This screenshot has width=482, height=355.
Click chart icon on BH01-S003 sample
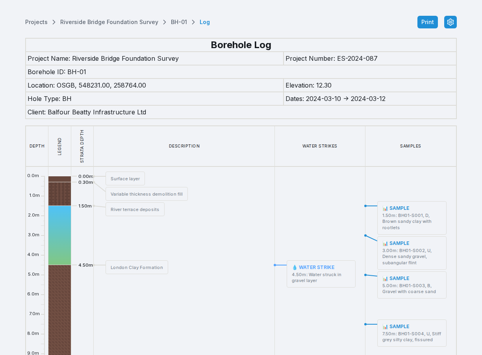(x=385, y=278)
